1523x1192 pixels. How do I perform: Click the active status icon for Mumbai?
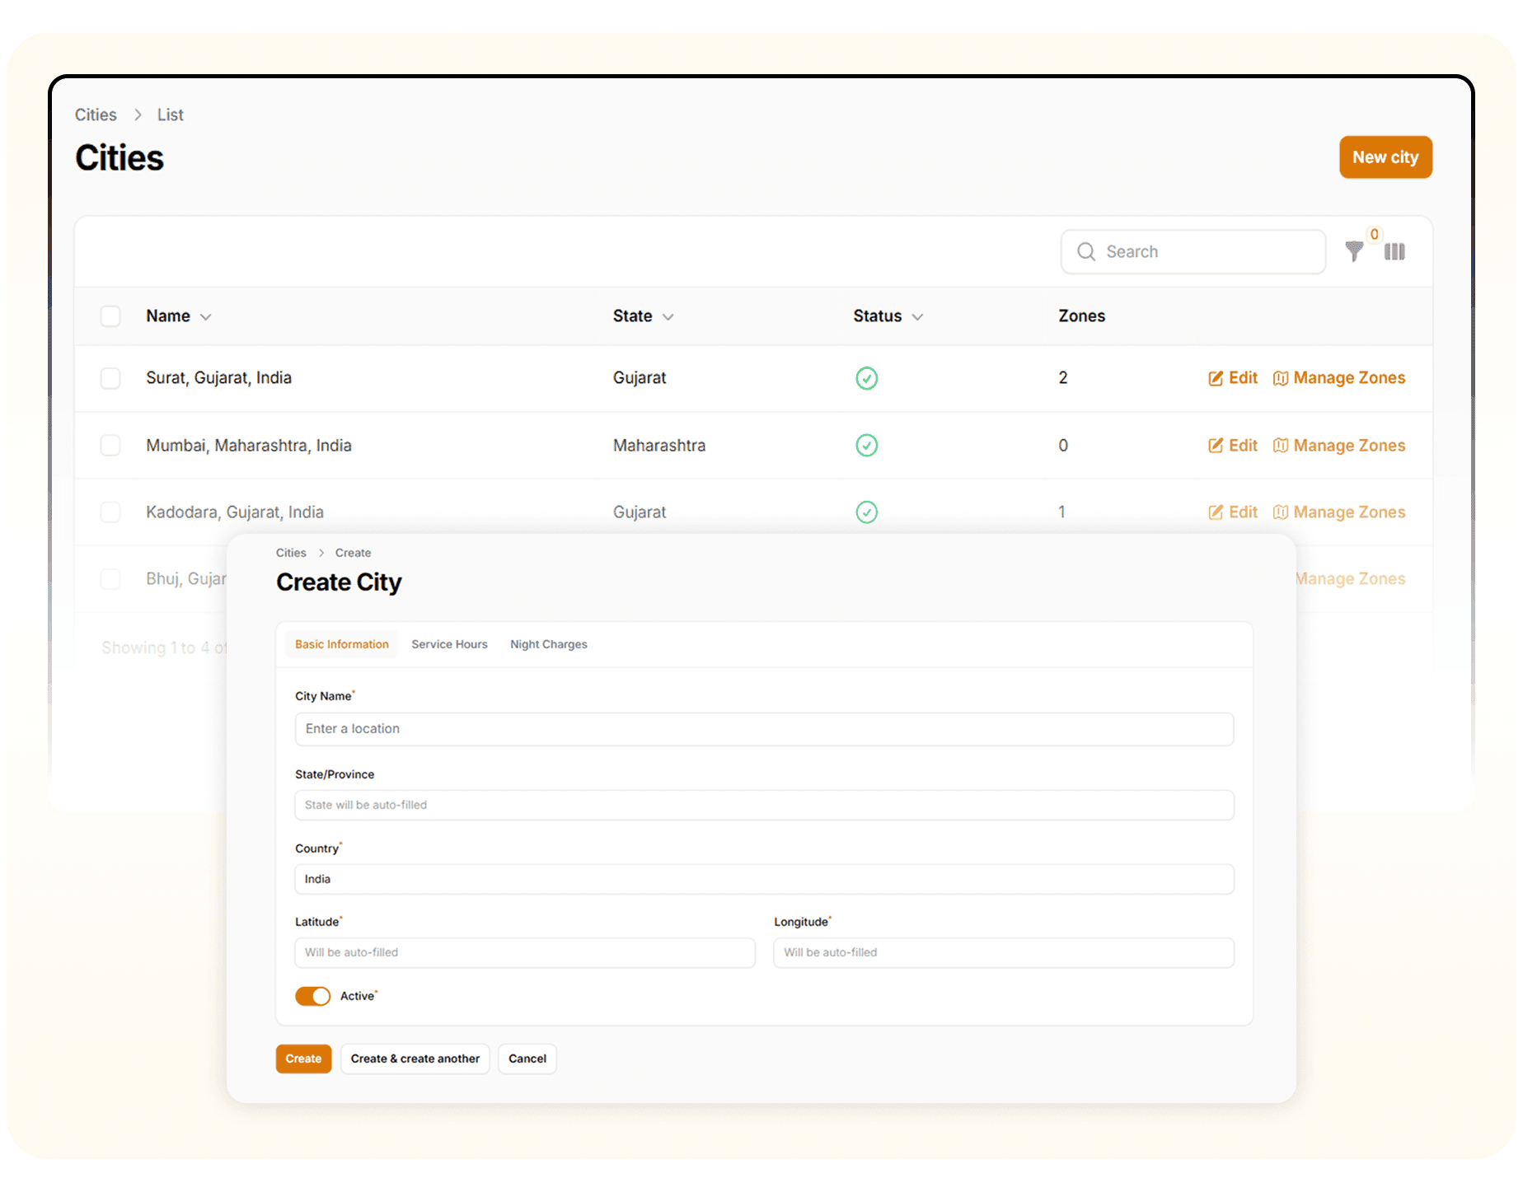(x=866, y=446)
